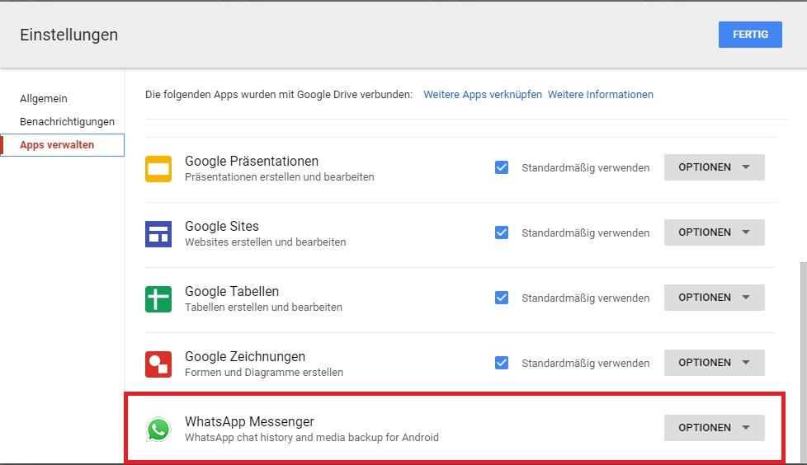
Task: Select the Apps verwalten tab
Action: [57, 145]
